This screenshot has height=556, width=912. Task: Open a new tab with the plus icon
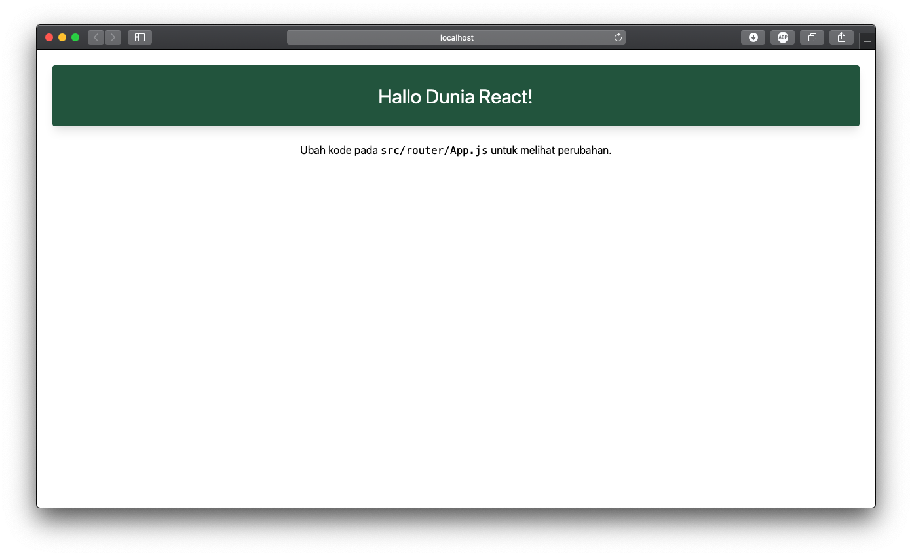pos(866,40)
